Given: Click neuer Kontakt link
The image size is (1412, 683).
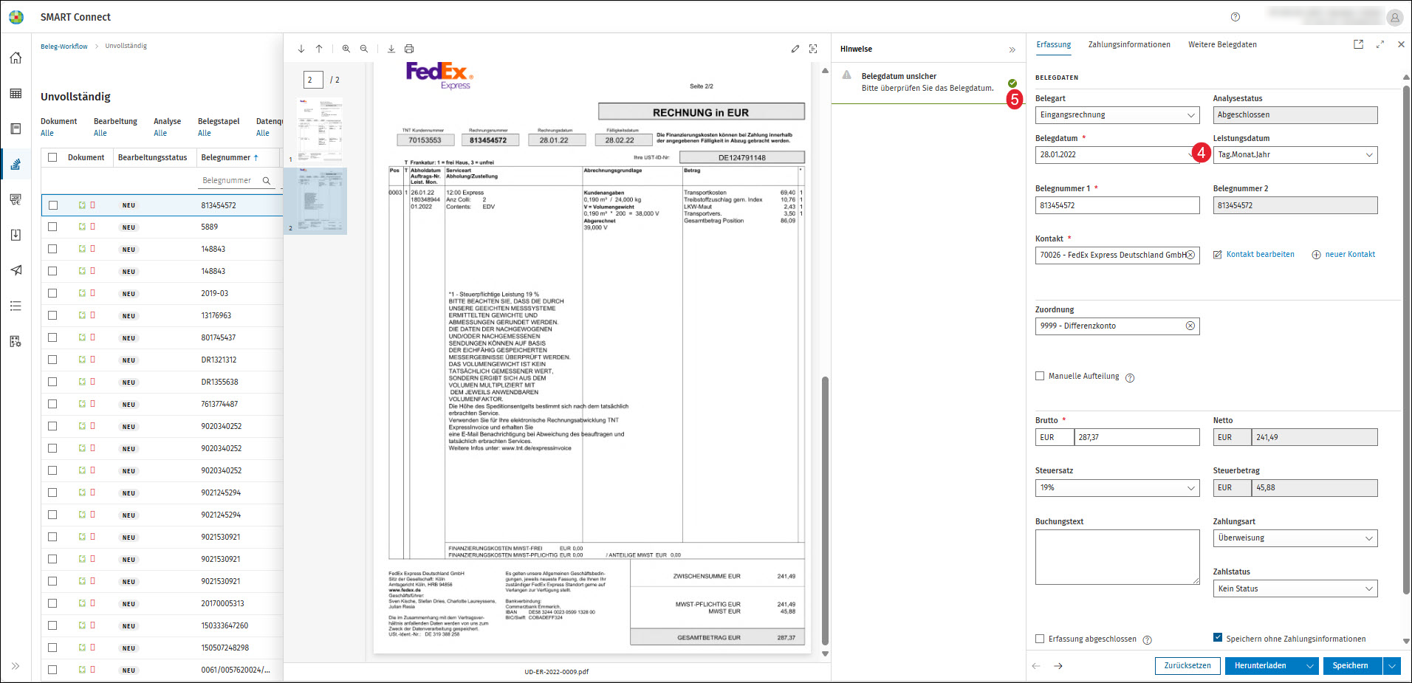Looking at the screenshot, I should pos(1343,255).
